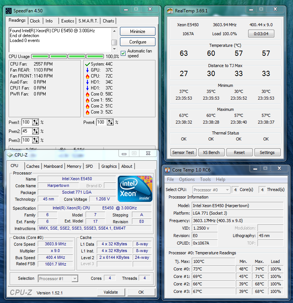Open the Options menu in Core Temp

(x=187, y=179)
